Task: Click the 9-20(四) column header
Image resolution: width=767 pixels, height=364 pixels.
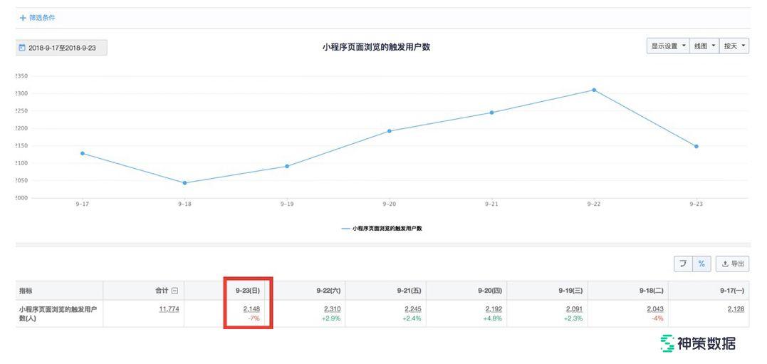Action: (489, 291)
